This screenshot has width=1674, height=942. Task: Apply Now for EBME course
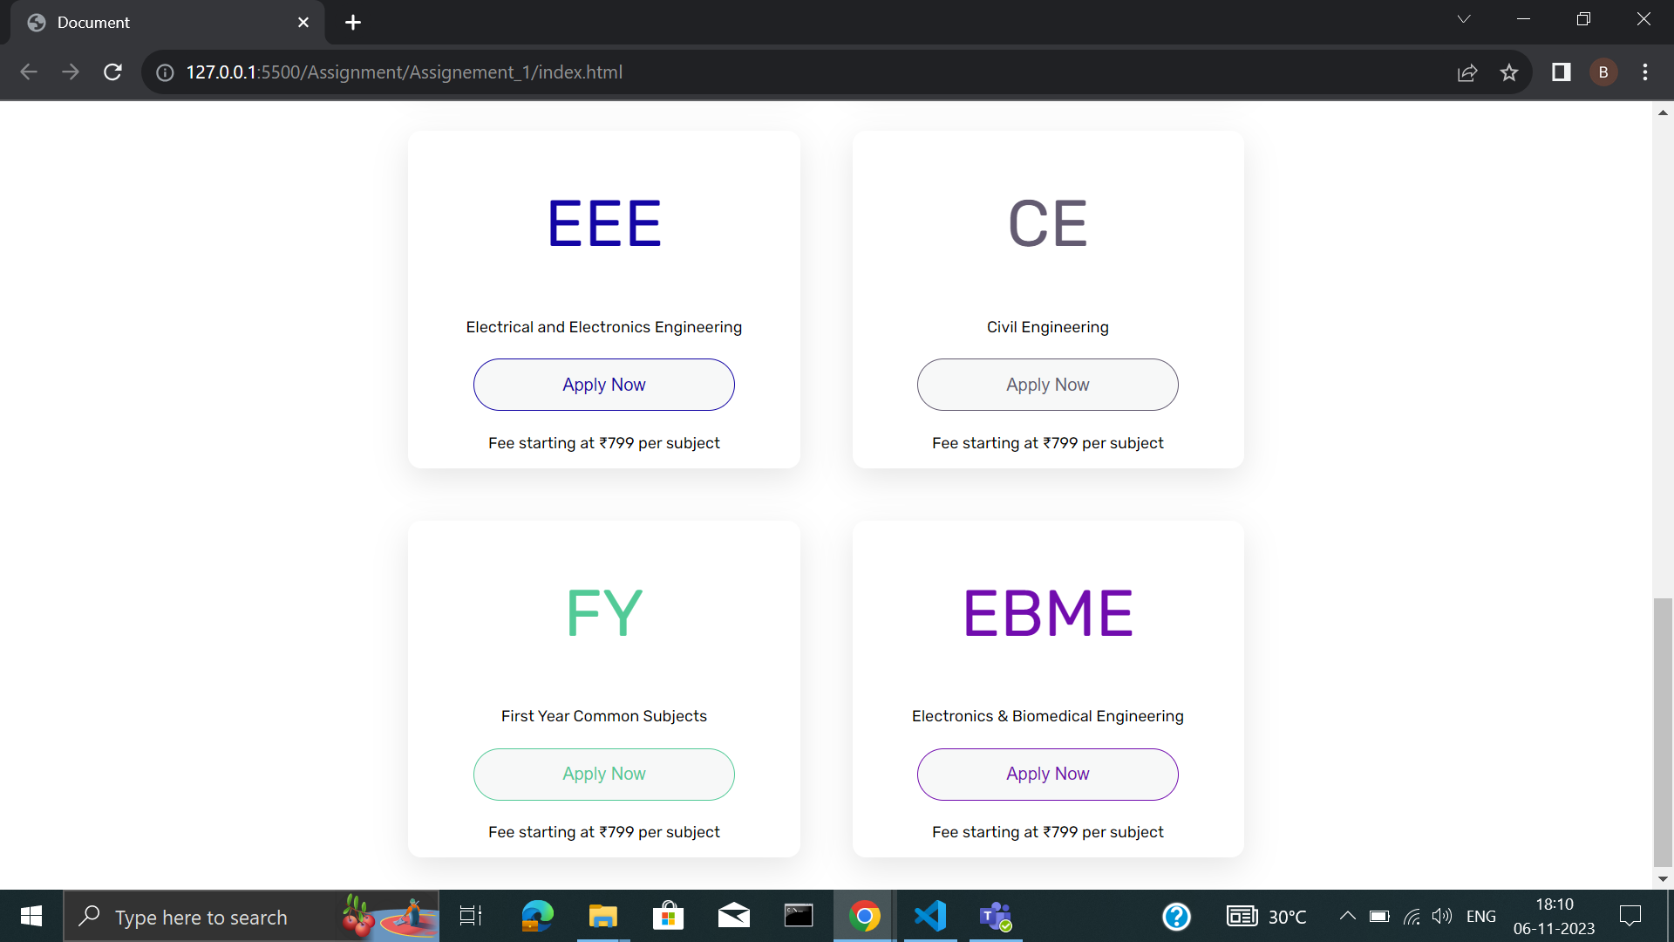(1047, 774)
